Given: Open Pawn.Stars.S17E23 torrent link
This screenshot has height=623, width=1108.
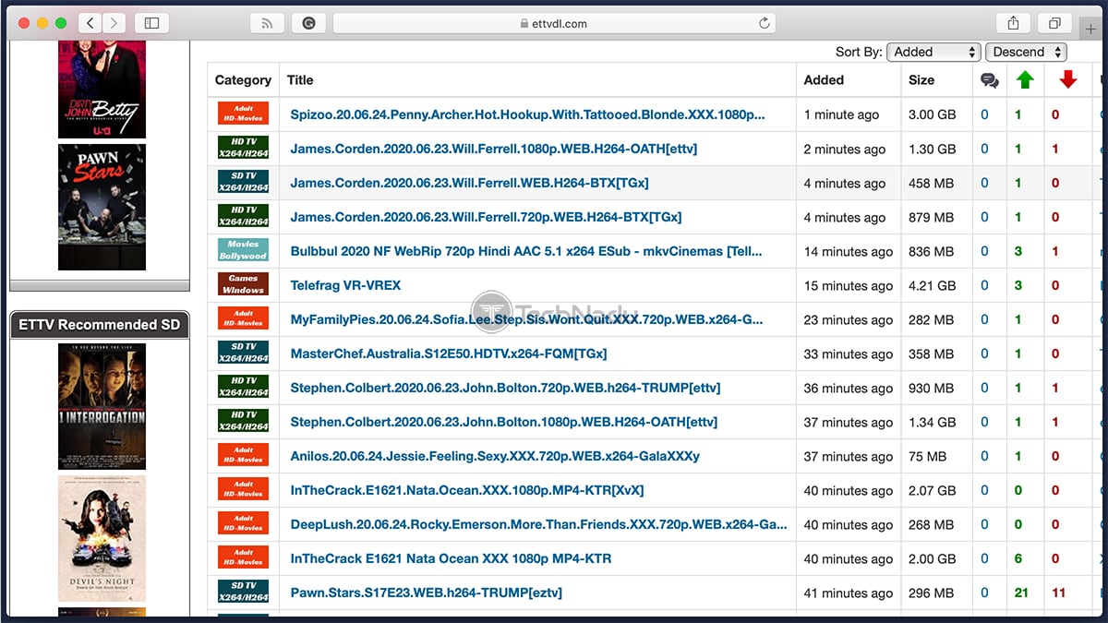Looking at the screenshot, I should [x=426, y=593].
